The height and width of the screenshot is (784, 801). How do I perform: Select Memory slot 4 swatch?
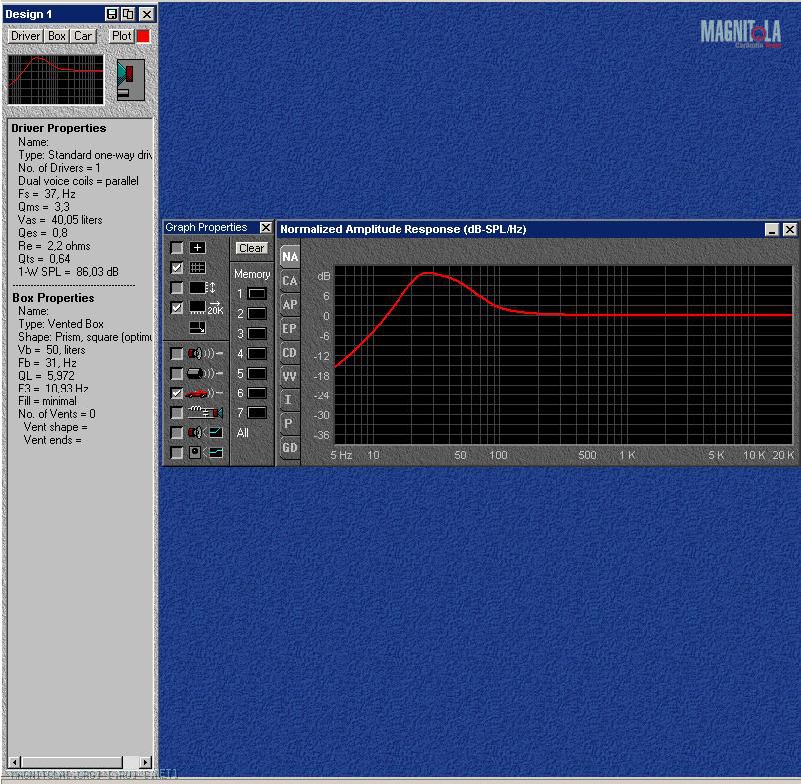tap(257, 353)
